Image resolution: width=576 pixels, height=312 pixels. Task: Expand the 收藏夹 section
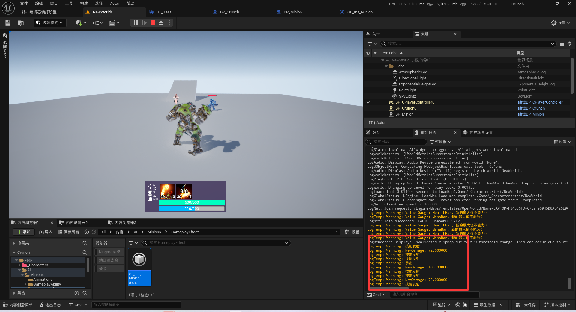tap(14, 243)
